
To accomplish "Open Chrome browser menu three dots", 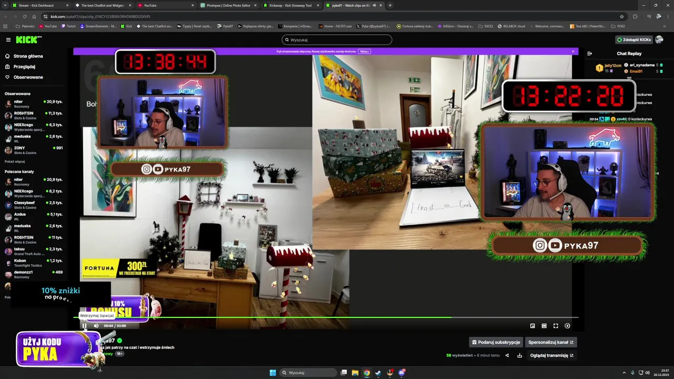I will (667, 16).
